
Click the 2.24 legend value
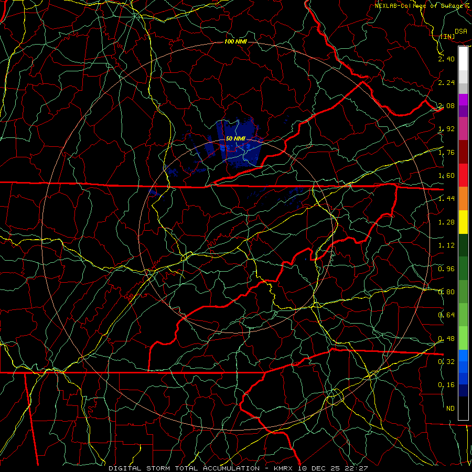[446, 82]
